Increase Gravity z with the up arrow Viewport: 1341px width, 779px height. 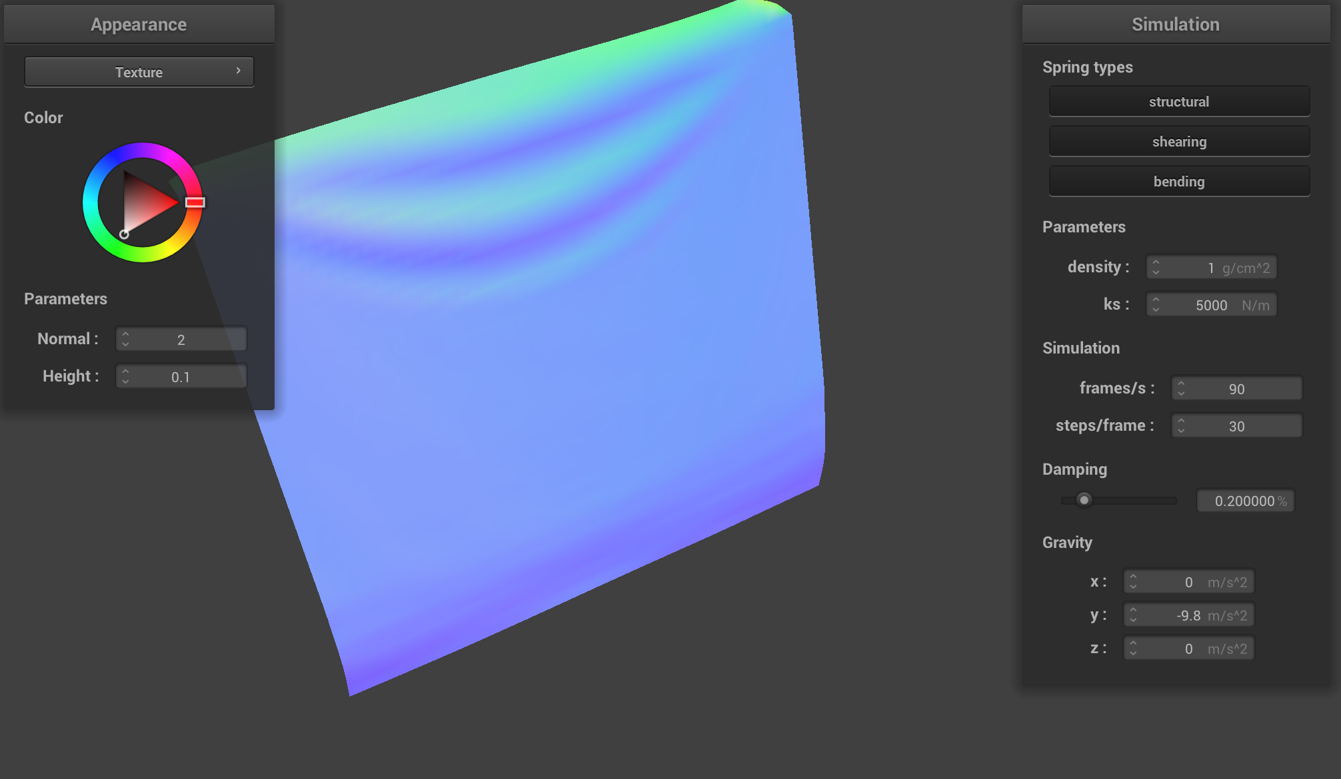(1133, 643)
